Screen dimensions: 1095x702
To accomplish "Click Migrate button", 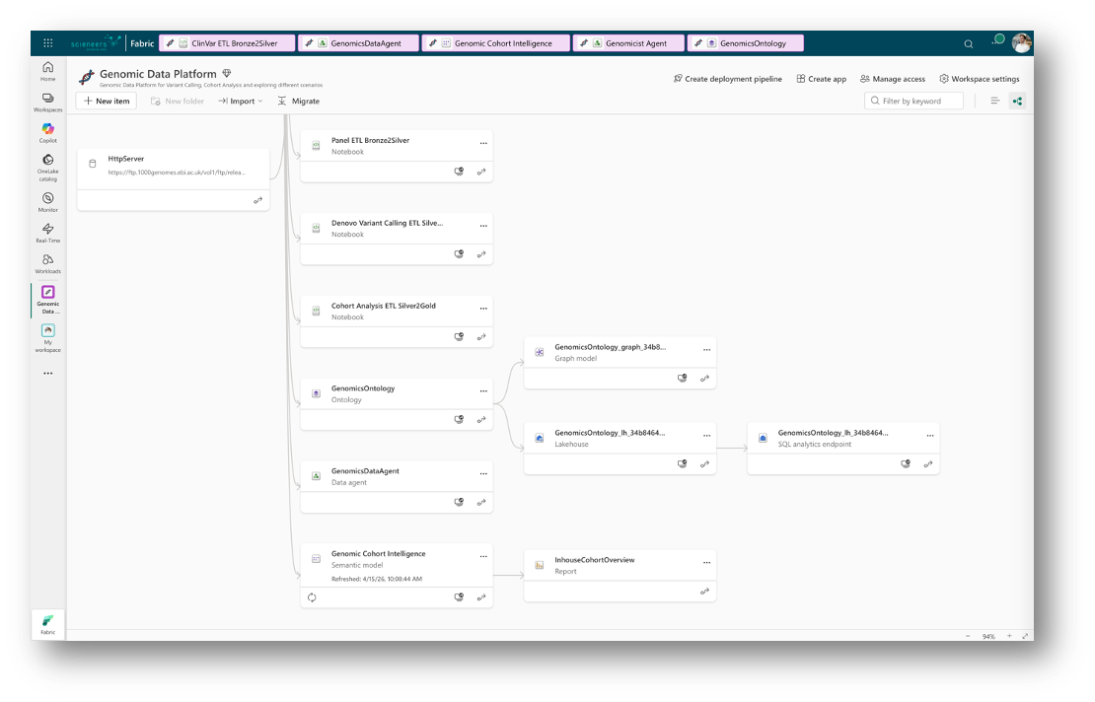I will [x=298, y=102].
